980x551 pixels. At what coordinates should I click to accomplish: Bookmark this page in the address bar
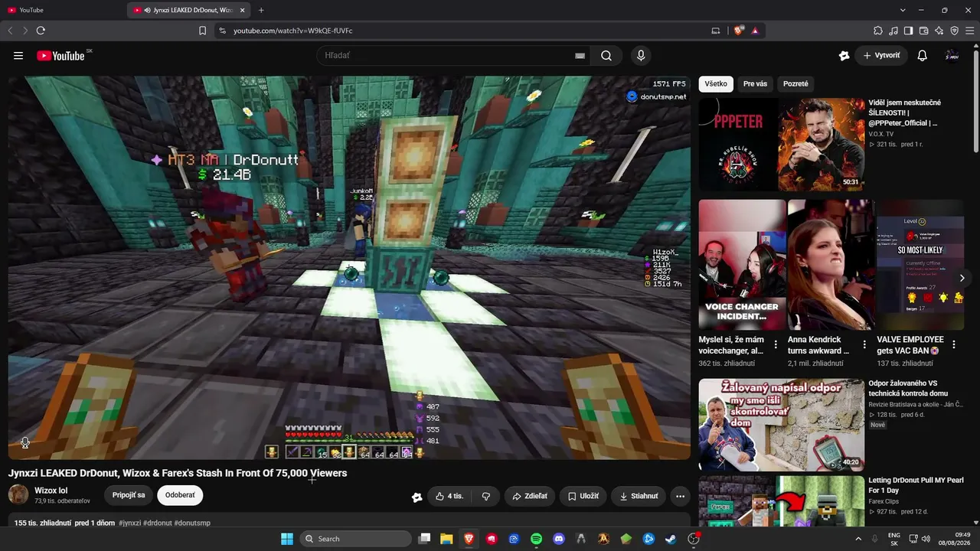[202, 31]
